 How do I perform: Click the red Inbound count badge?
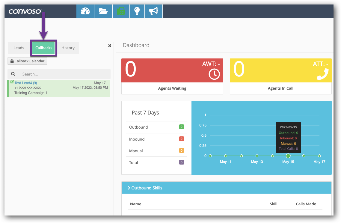pos(182,139)
